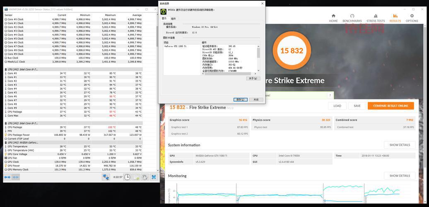Click the Minimum column header in HWiNFO
Image resolution: width=429 pixels, height=207 pixels.
coord(85,15)
